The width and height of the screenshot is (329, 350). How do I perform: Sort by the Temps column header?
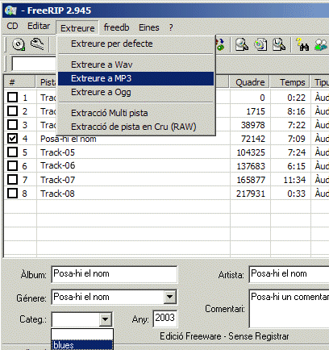click(x=290, y=82)
